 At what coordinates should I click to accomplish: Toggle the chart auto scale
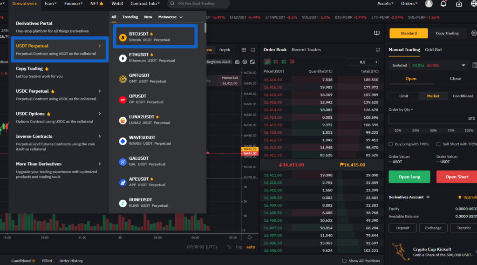tap(251, 247)
